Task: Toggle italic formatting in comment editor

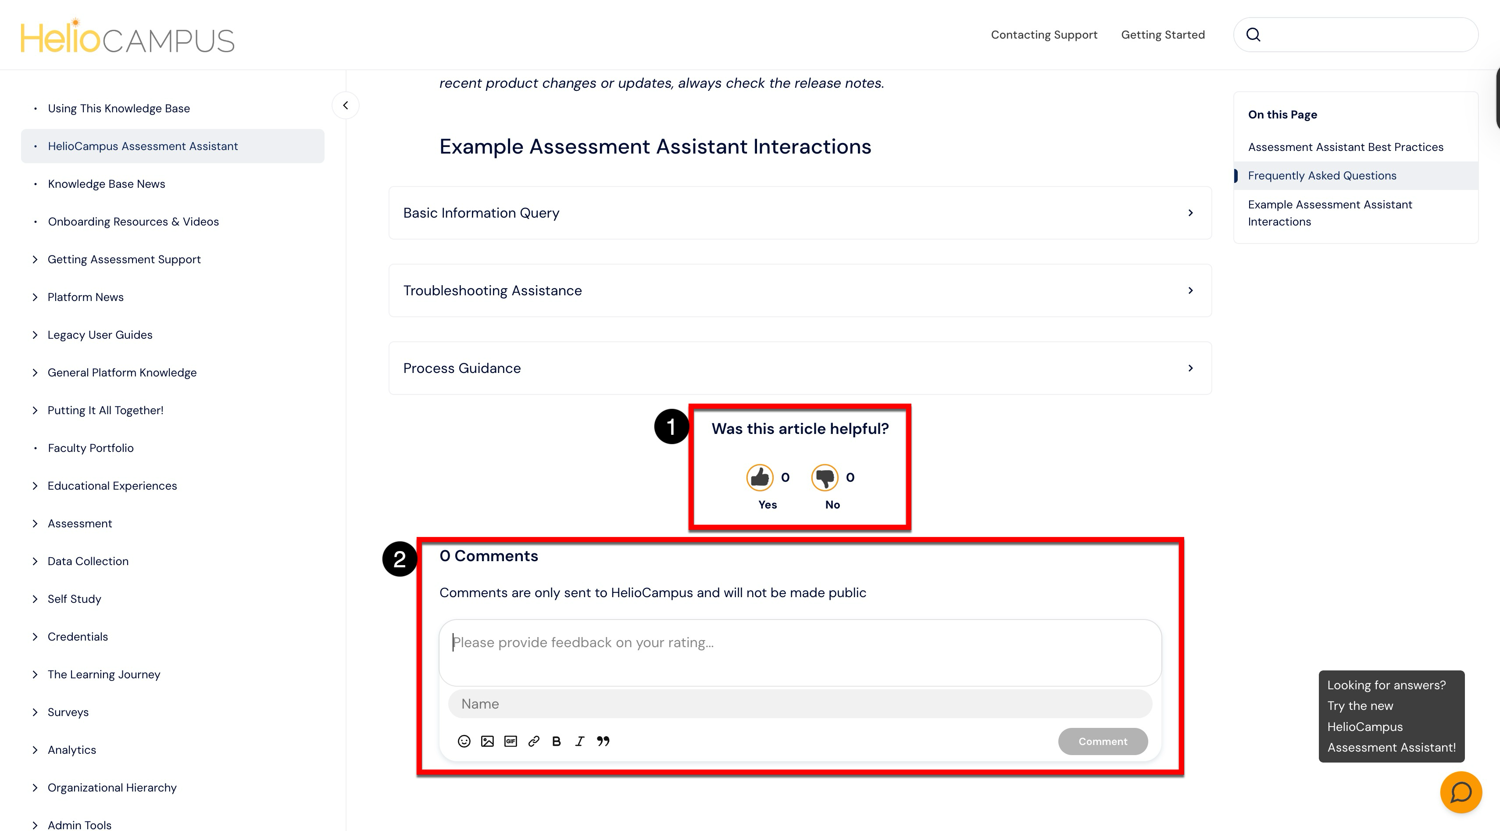Action: pos(579,741)
